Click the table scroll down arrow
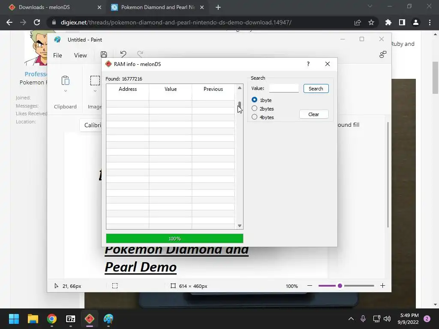 (239, 225)
